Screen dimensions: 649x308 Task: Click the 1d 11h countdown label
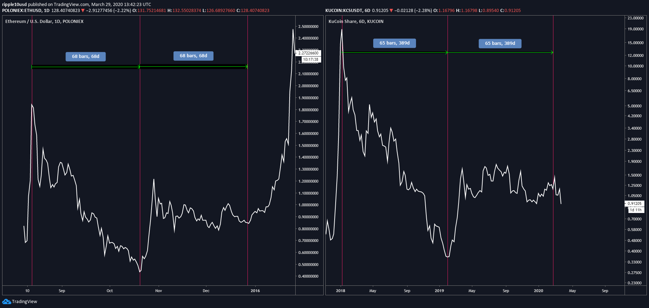pos(636,210)
